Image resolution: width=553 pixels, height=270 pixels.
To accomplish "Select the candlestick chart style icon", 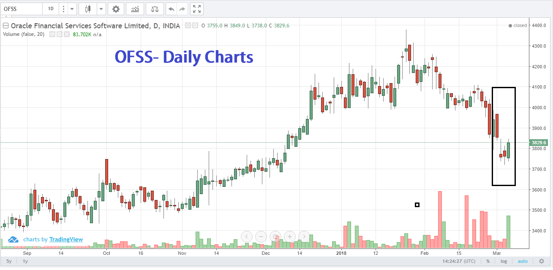I will 88,8.
